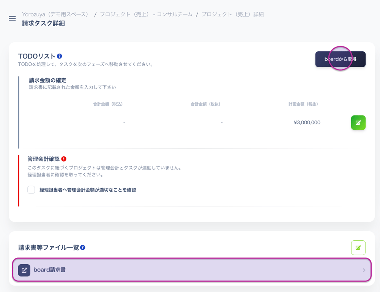Check 経理担当者へ管理会計金額が適切なことを確認 checkbox
Image resolution: width=380 pixels, height=292 pixels.
31,190
